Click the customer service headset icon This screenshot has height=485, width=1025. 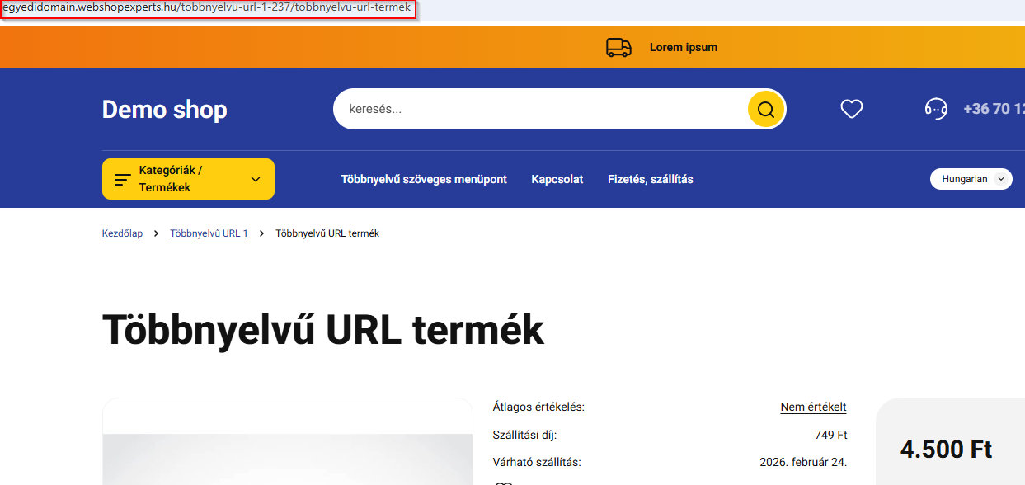pos(936,109)
